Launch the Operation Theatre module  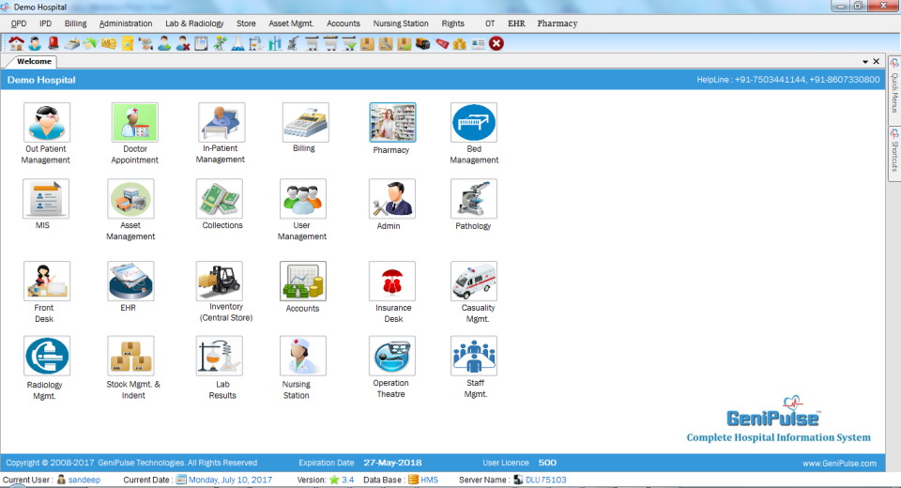[392, 356]
